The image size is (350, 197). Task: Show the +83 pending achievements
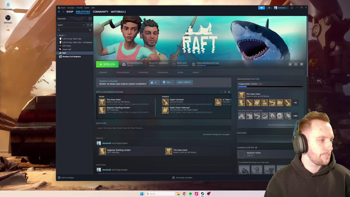click(295, 116)
